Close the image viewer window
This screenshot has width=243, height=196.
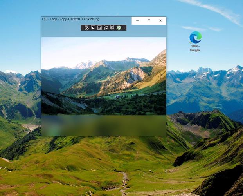click(x=160, y=21)
